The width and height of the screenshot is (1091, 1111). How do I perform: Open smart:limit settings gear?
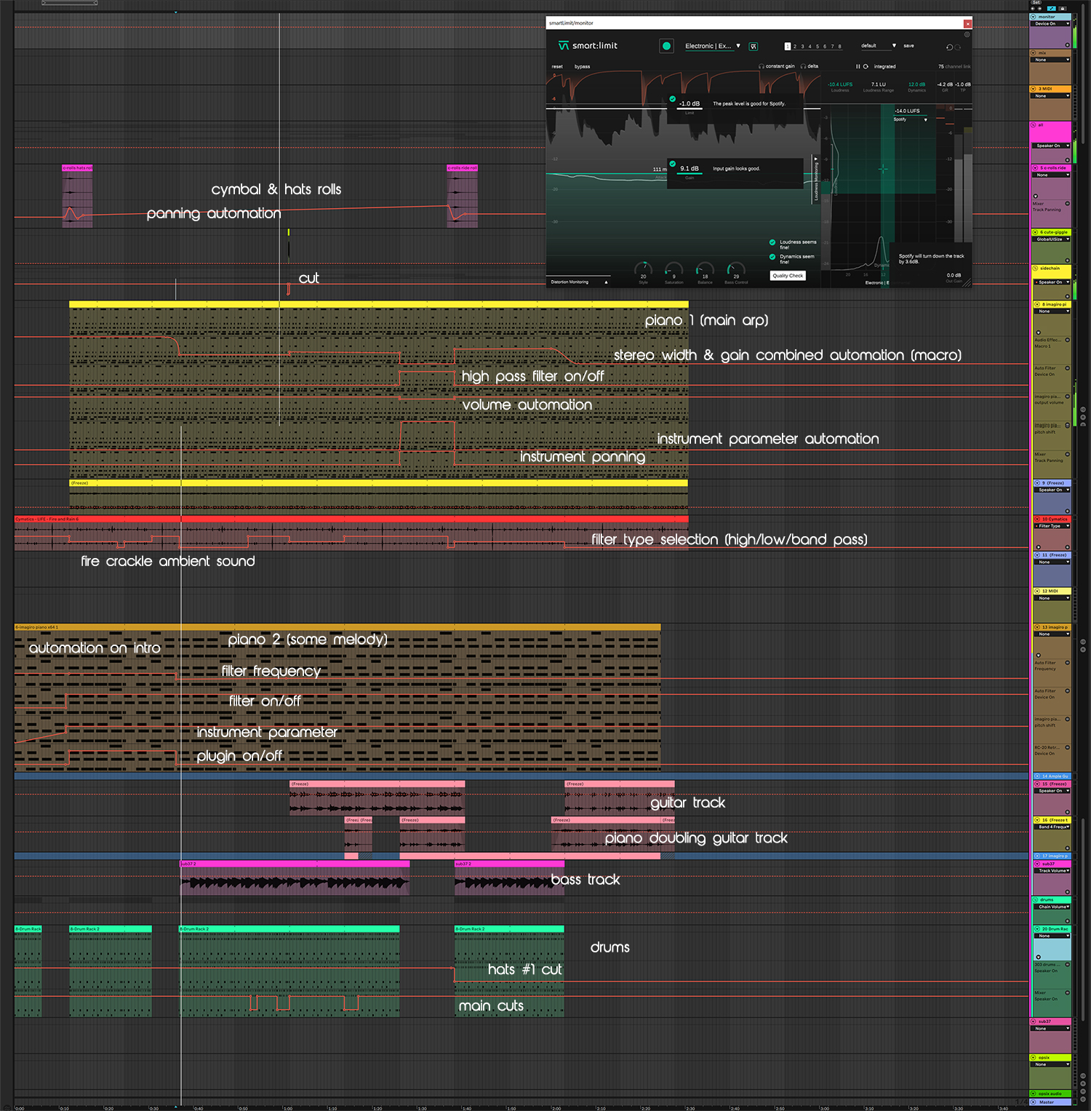click(967, 34)
